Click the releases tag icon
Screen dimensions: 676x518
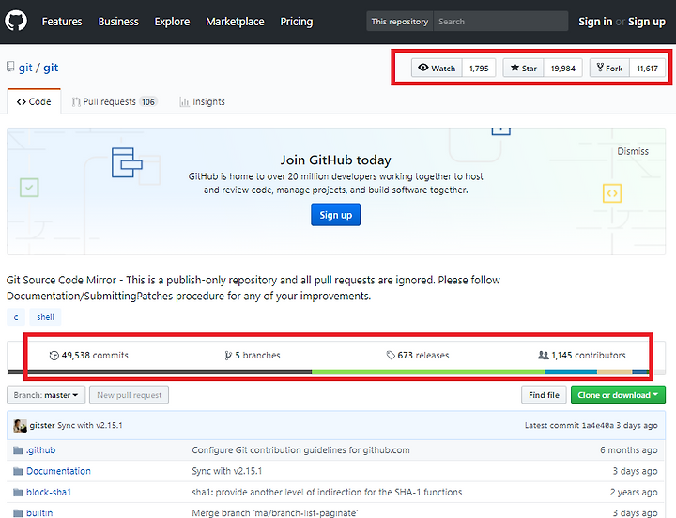pyautogui.click(x=391, y=355)
